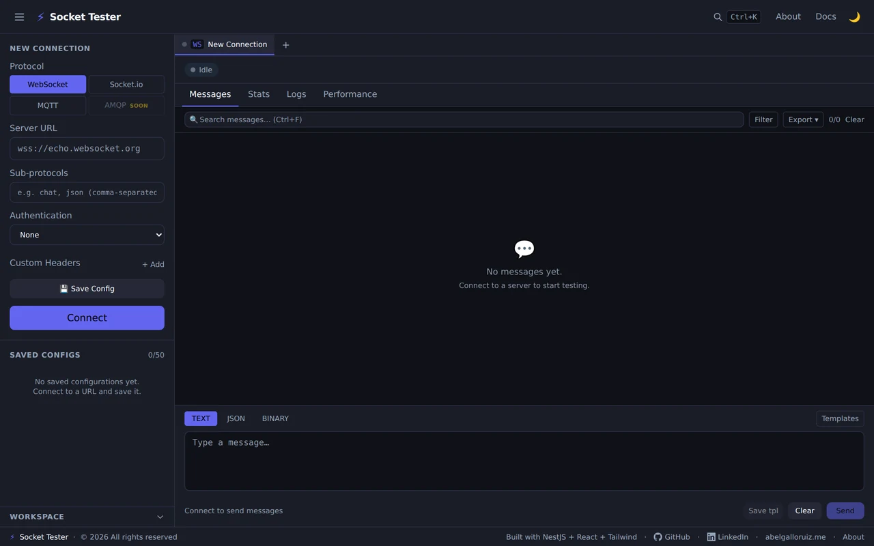Screen dimensions: 874x546
Task: Toggle dark mode moon icon
Action: click(854, 17)
